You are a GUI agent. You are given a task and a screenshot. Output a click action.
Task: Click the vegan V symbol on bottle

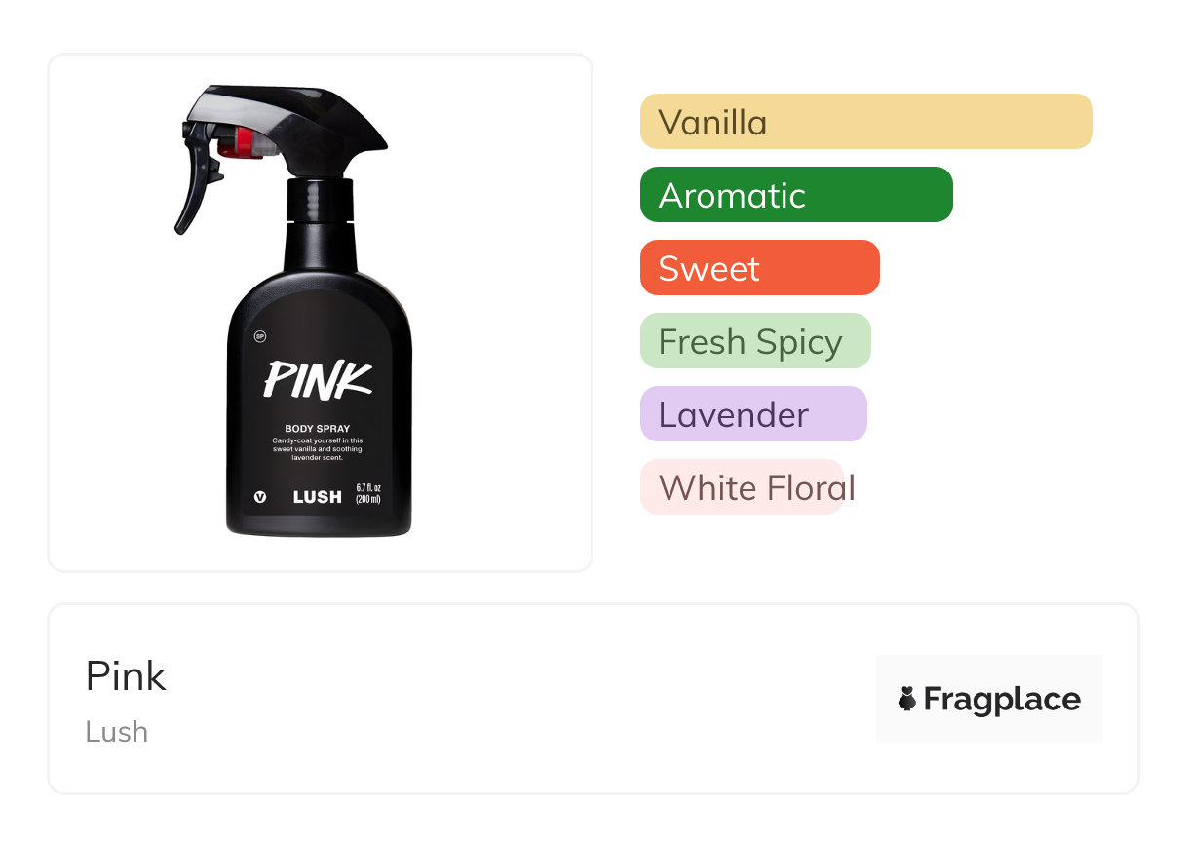(x=260, y=497)
